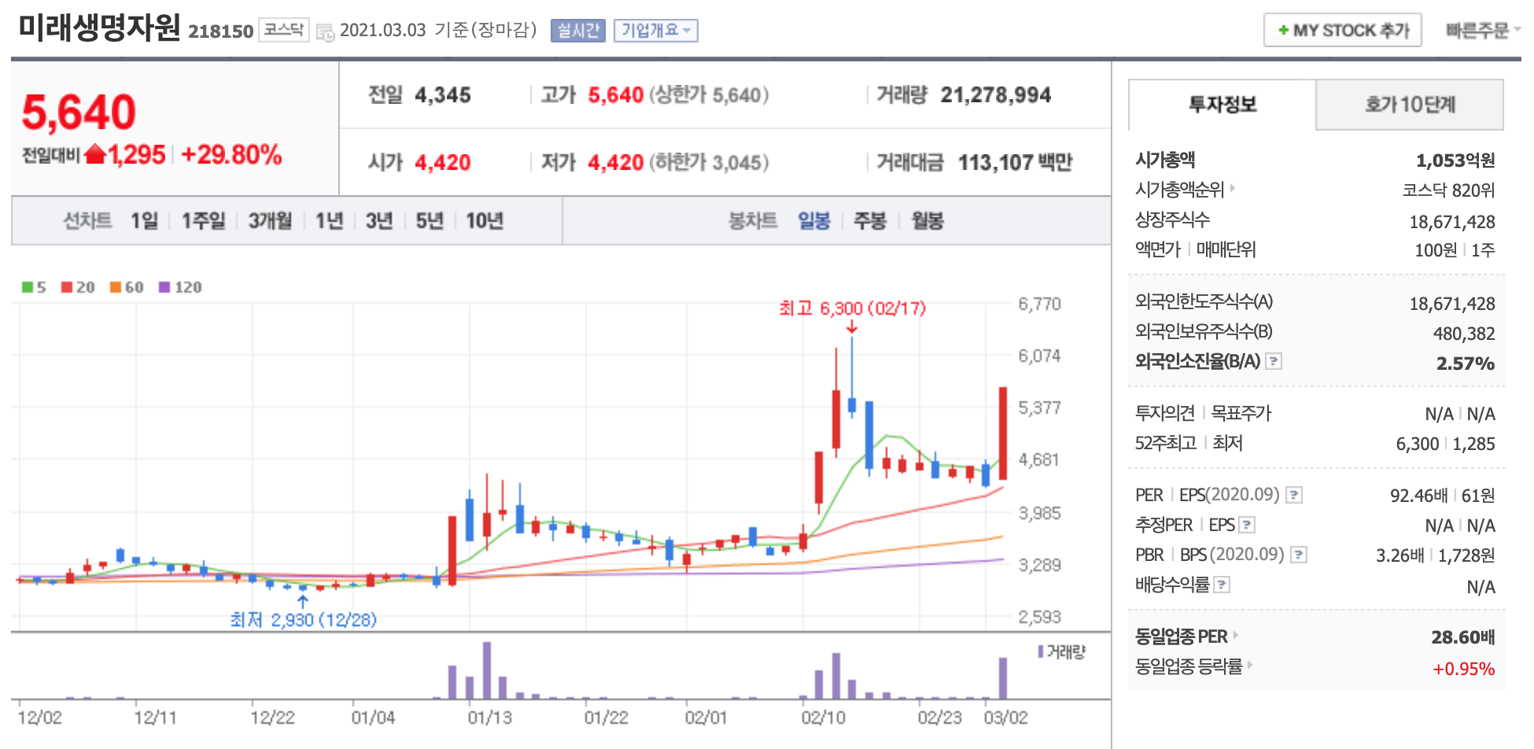Select the 1주일 line chart period
The image size is (1534, 749).
pyautogui.click(x=203, y=221)
